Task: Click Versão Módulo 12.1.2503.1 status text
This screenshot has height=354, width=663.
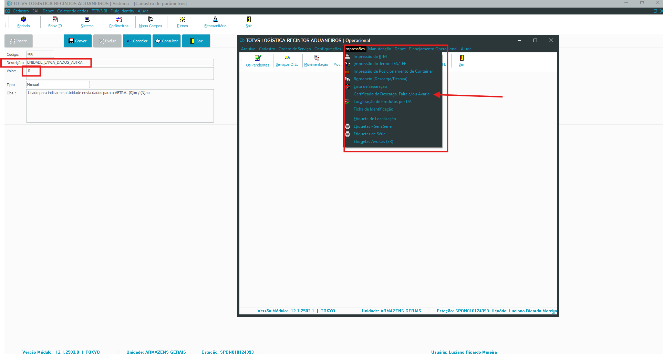Action: tap(296, 311)
